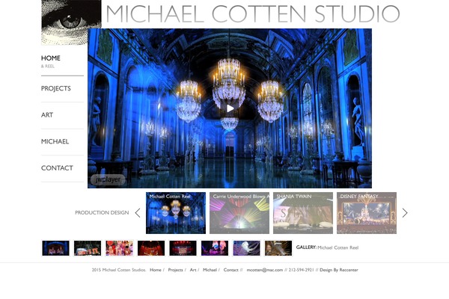Click the GALLERY: Michael Cotten Reel caption

point(327,247)
